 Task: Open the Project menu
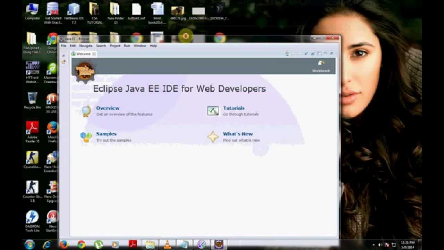(115, 46)
